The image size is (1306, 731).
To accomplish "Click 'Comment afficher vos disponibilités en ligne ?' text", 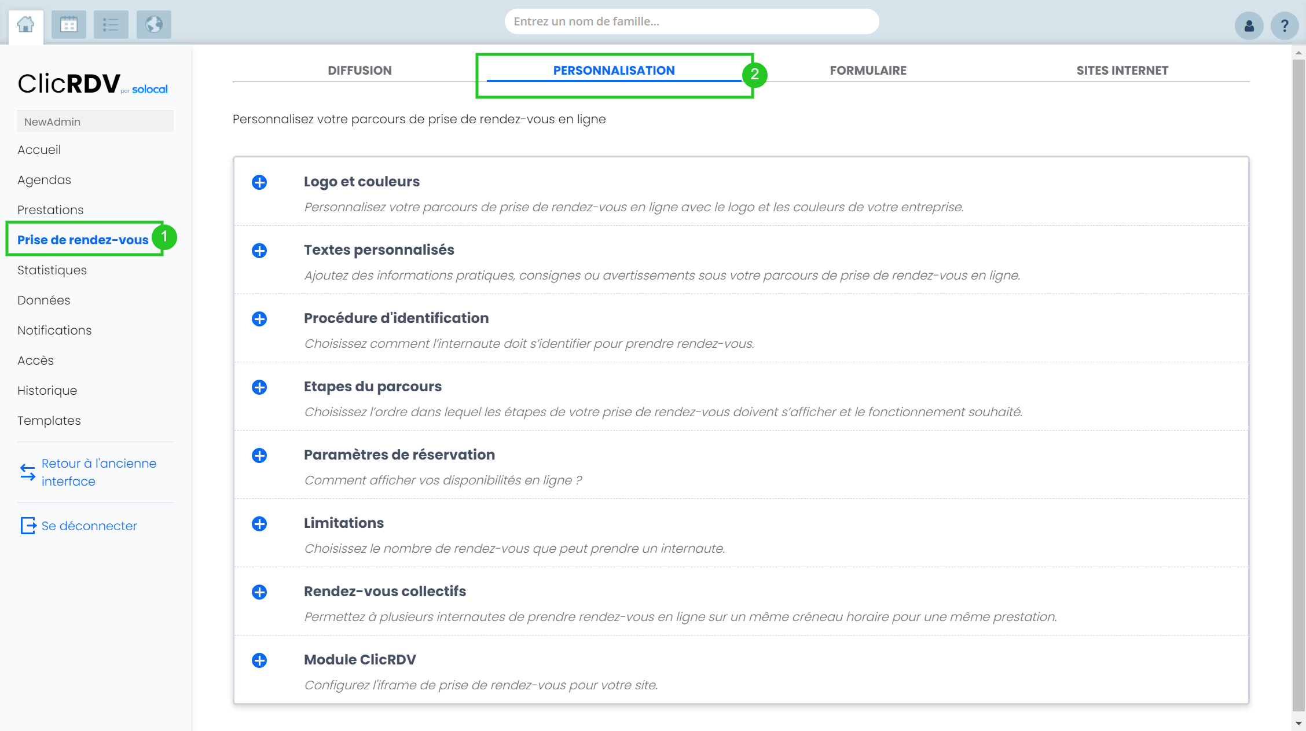I will [443, 480].
